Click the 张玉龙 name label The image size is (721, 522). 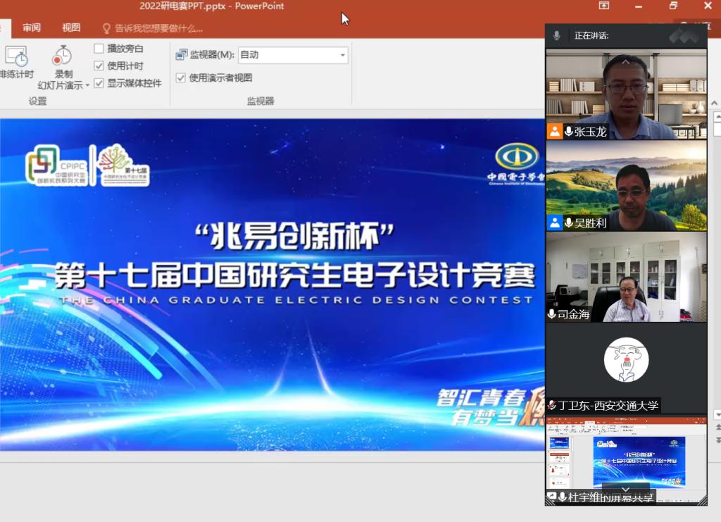click(x=591, y=132)
